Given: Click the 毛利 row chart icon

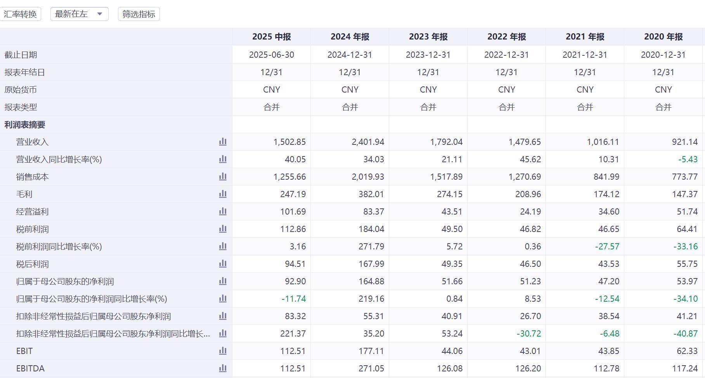Looking at the screenshot, I should coord(223,194).
